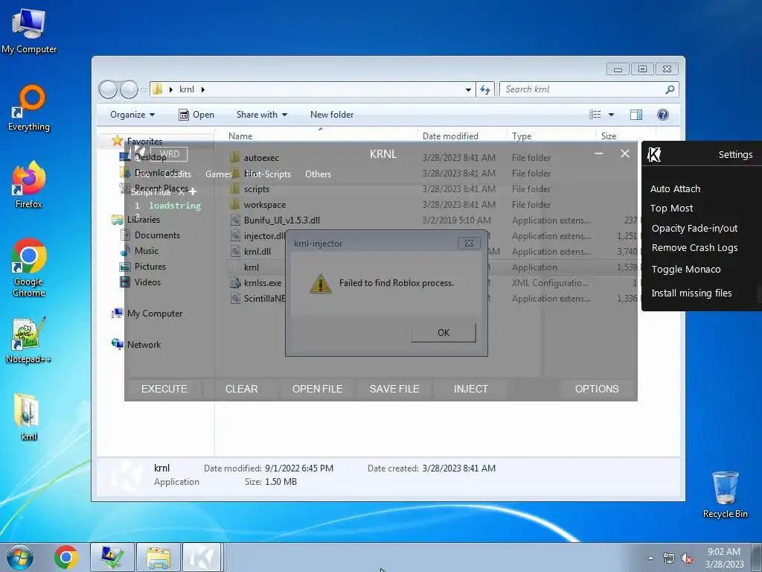Open Google Chrome desktop shortcut
Screen dimensions: 762x572
pos(29,267)
